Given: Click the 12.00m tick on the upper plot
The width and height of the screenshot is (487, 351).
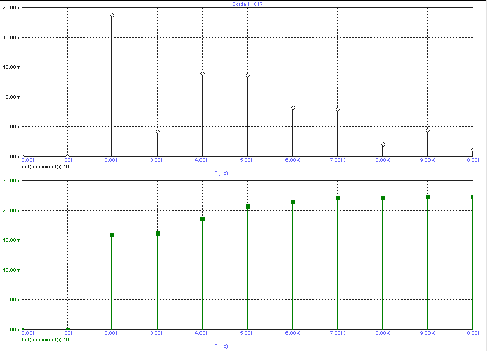Looking at the screenshot, I should (x=11, y=67).
